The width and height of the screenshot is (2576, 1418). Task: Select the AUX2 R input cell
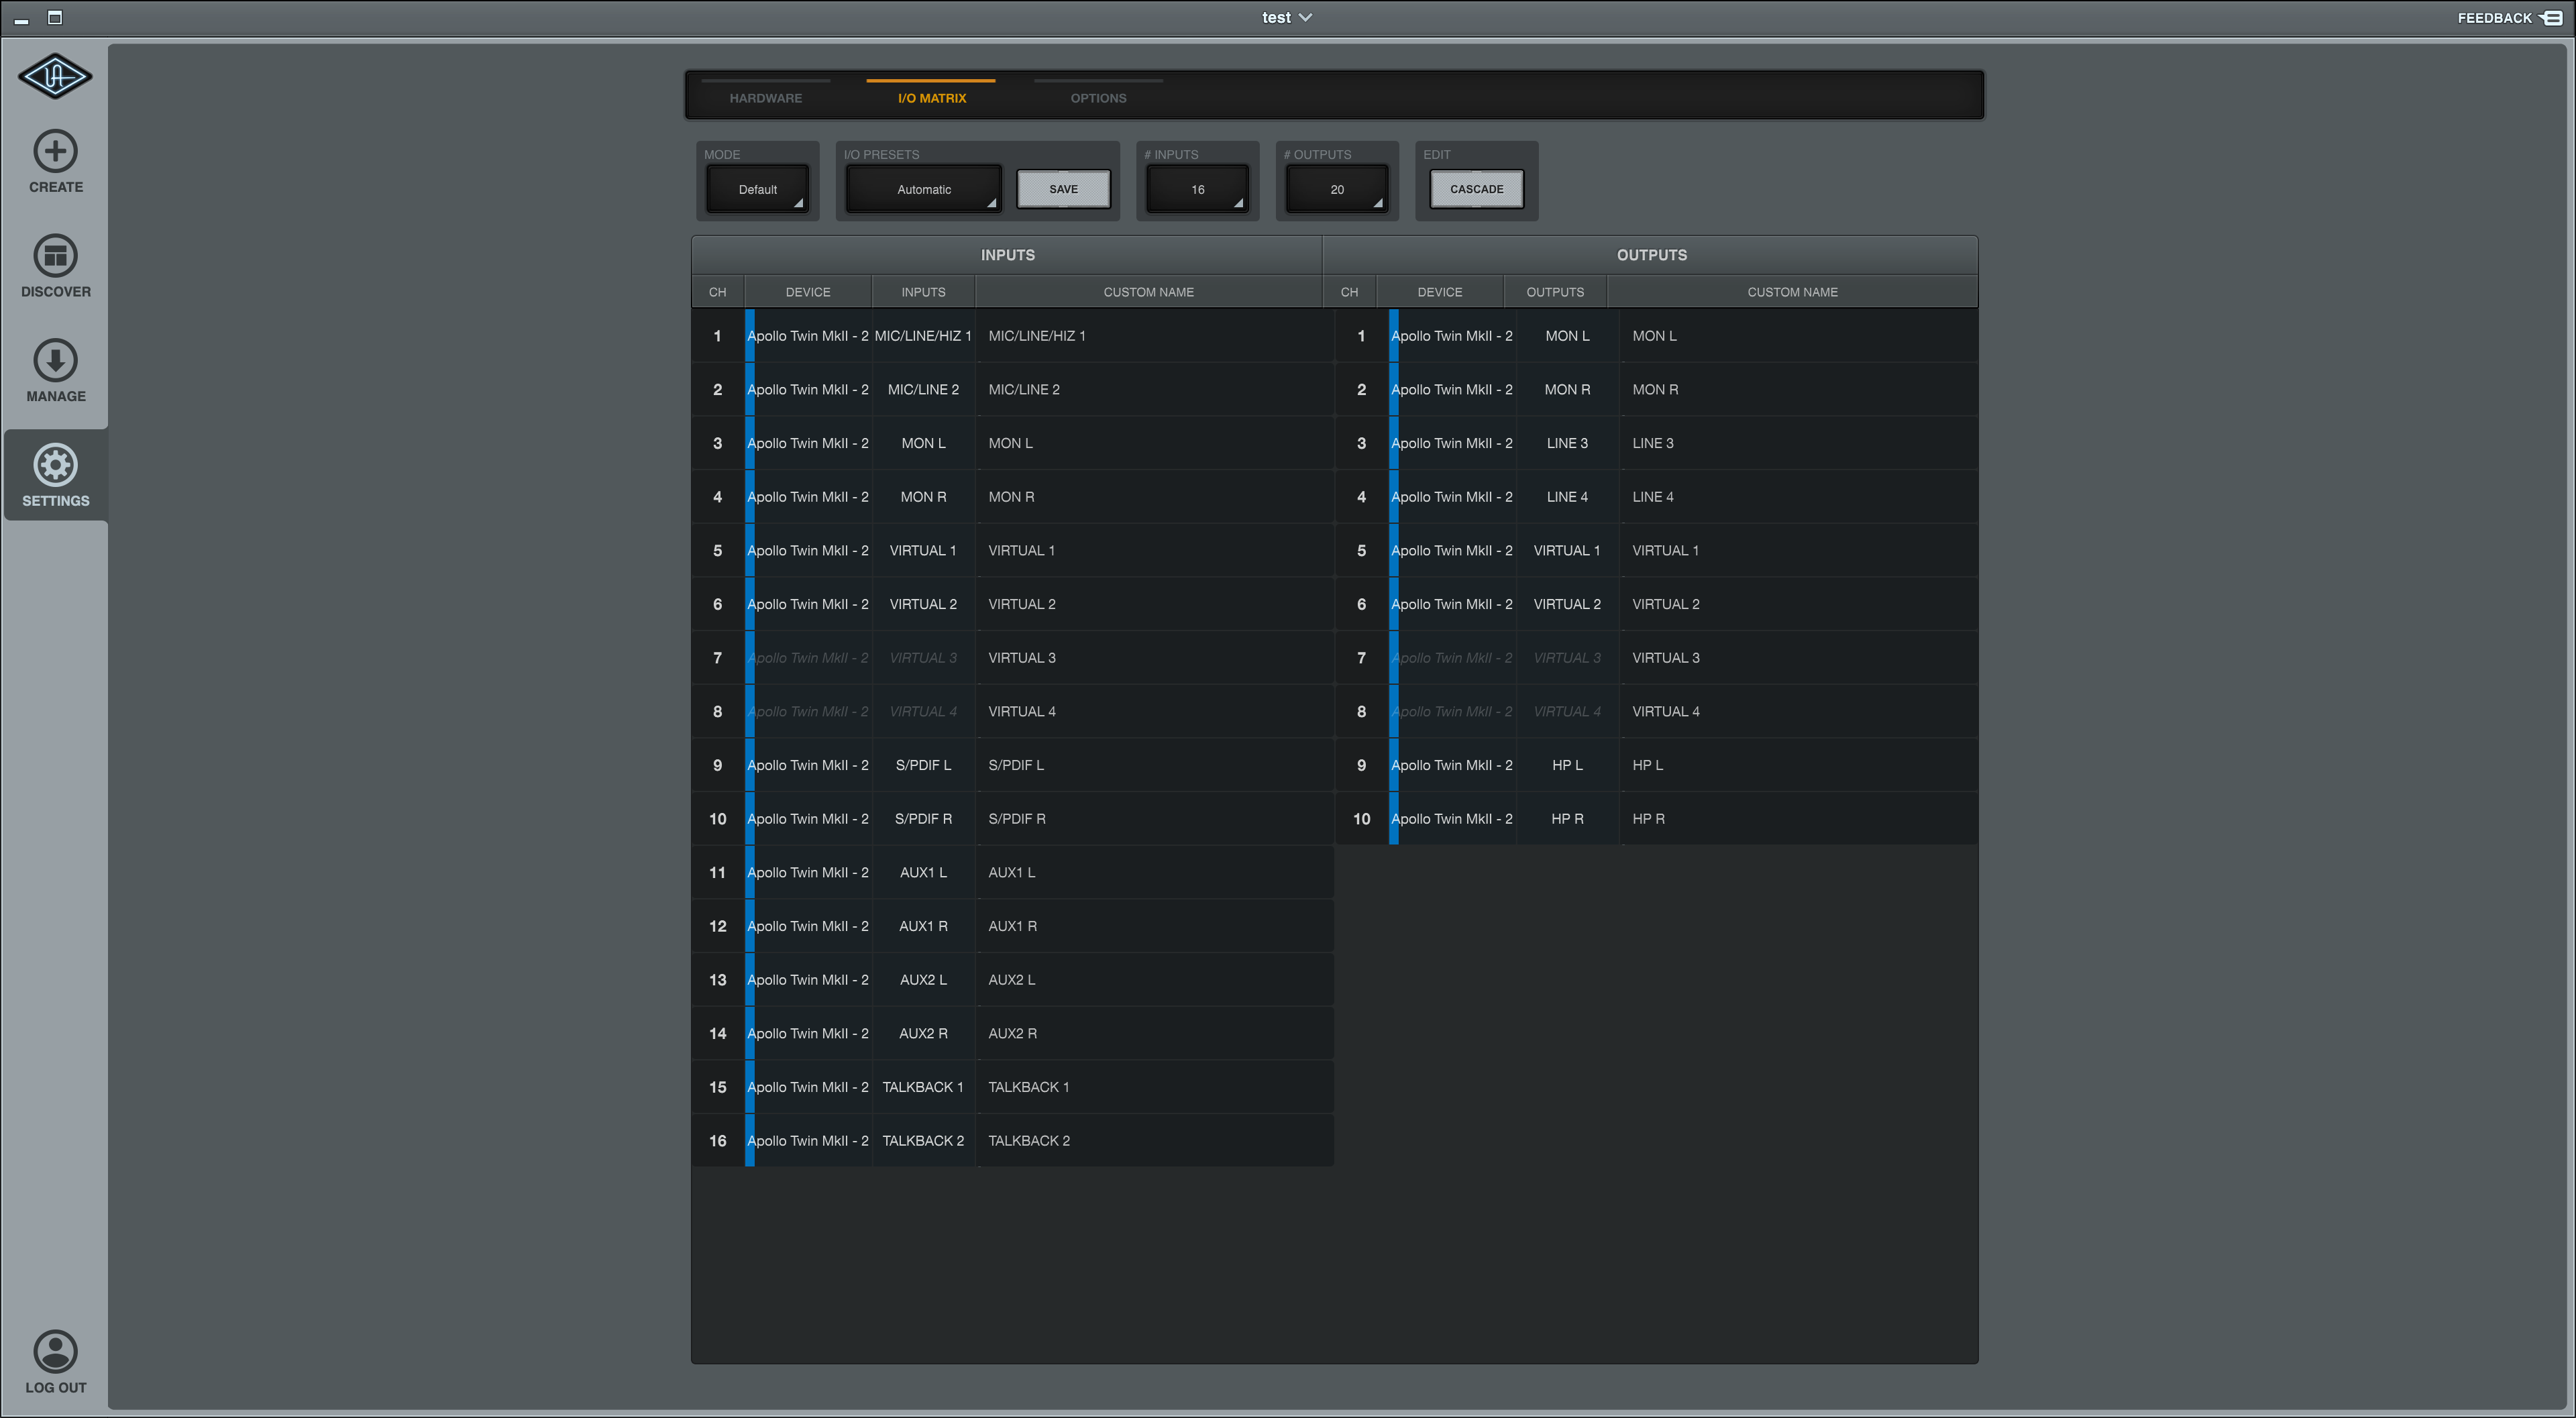coord(923,1034)
